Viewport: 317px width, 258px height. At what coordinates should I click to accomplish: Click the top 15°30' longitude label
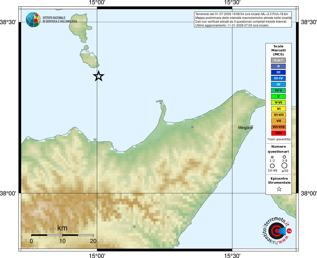point(232,3)
